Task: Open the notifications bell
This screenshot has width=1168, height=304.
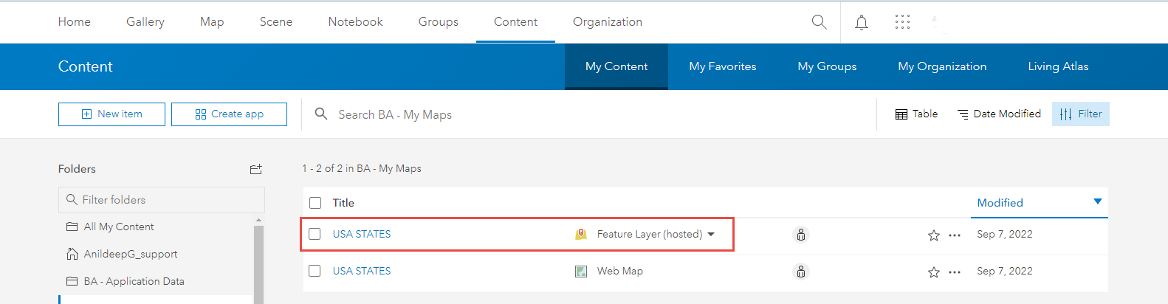Action: tap(861, 22)
